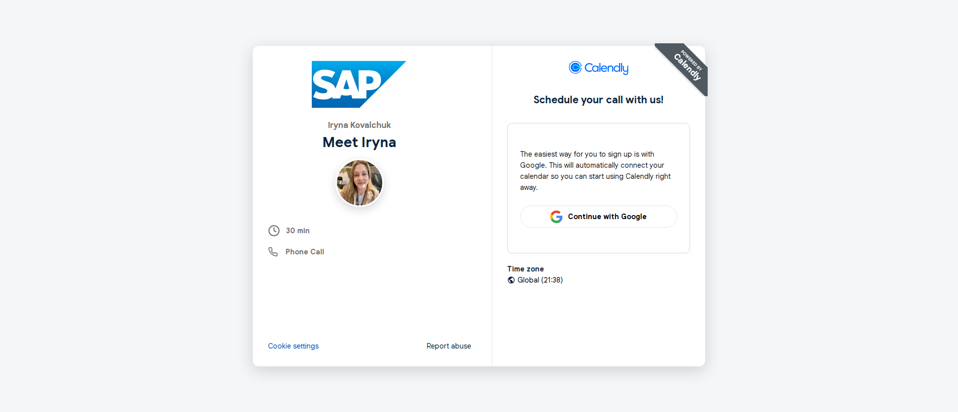Click the Time zone label
This screenshot has height=412, width=958.
pyautogui.click(x=525, y=269)
